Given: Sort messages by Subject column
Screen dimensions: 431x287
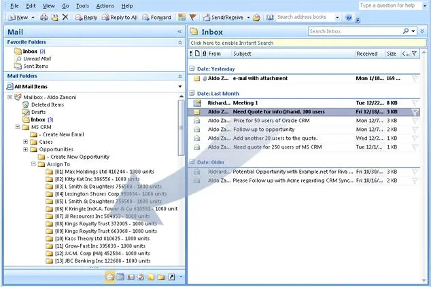Looking at the screenshot, I should (x=294, y=54).
